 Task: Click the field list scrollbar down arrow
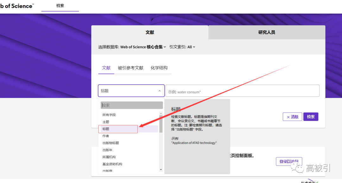click(x=161, y=170)
